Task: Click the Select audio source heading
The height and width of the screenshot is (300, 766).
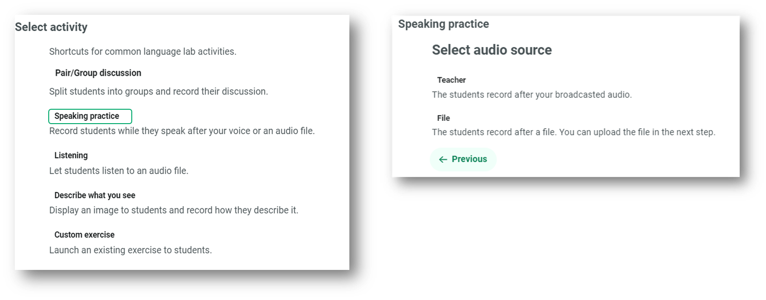Action: 491,50
